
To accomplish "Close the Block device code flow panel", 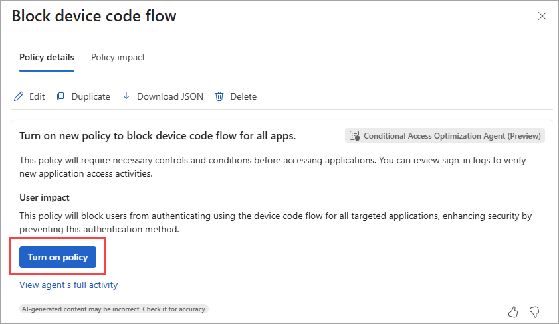I will tap(542, 16).
